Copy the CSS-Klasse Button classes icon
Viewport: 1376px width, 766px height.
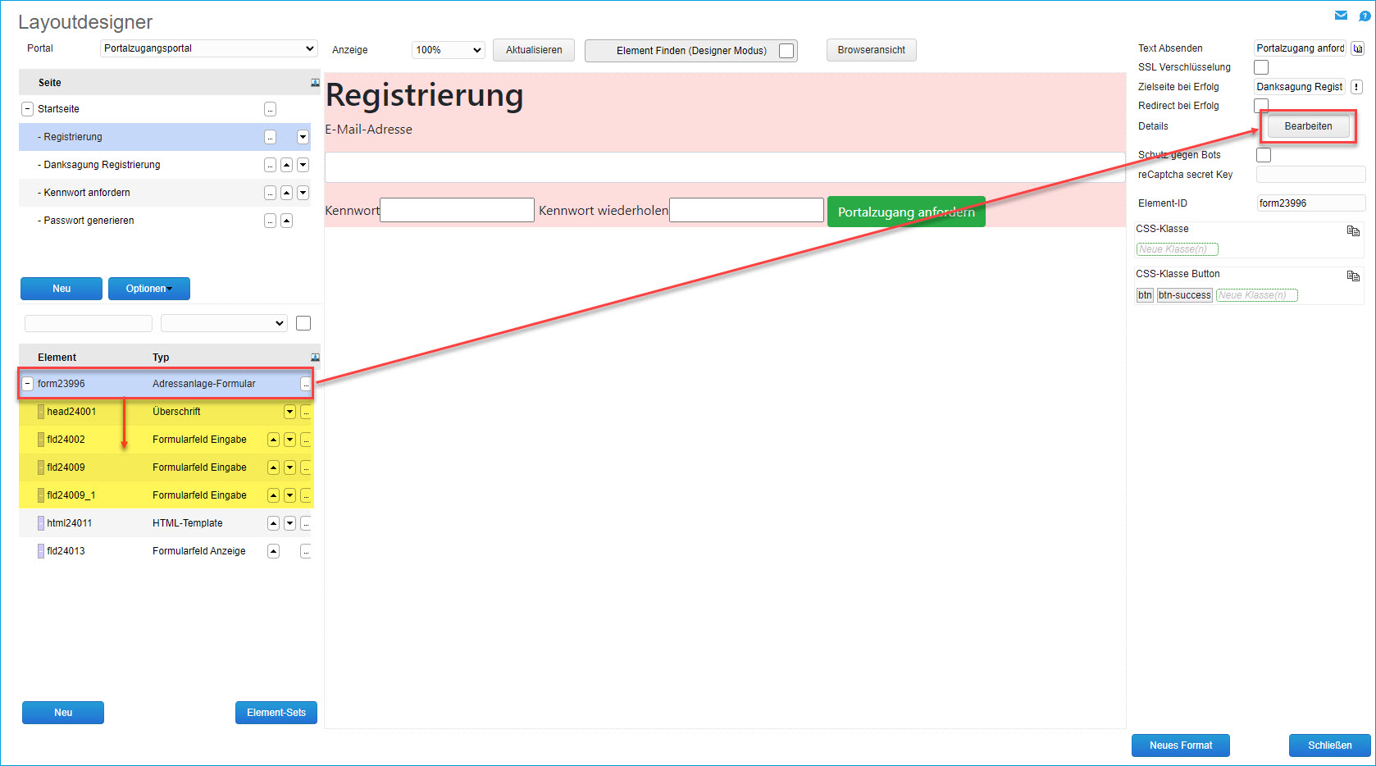(x=1353, y=276)
